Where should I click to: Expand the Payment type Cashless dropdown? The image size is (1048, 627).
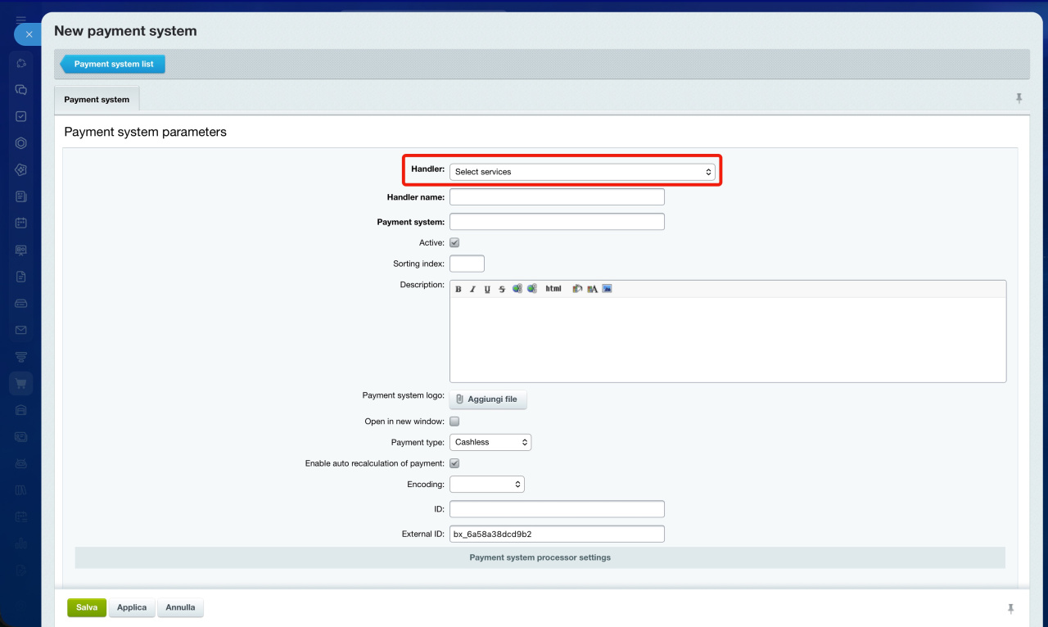coord(490,442)
